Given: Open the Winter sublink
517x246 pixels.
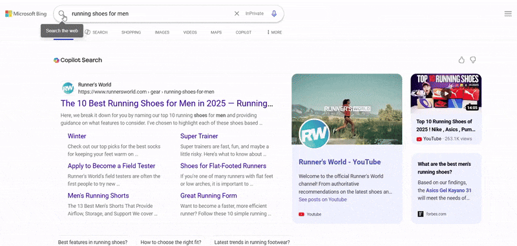Looking at the screenshot, I should 77,136.
